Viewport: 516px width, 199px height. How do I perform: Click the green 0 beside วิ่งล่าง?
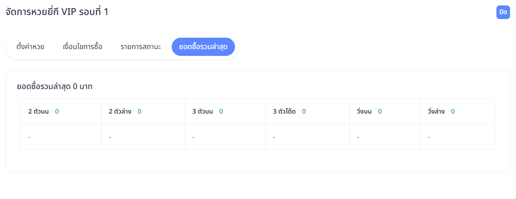[453, 111]
